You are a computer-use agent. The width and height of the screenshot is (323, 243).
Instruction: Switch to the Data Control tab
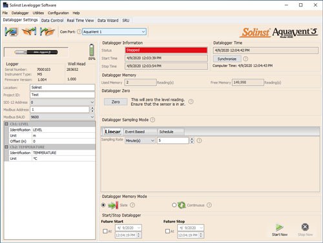52,21
